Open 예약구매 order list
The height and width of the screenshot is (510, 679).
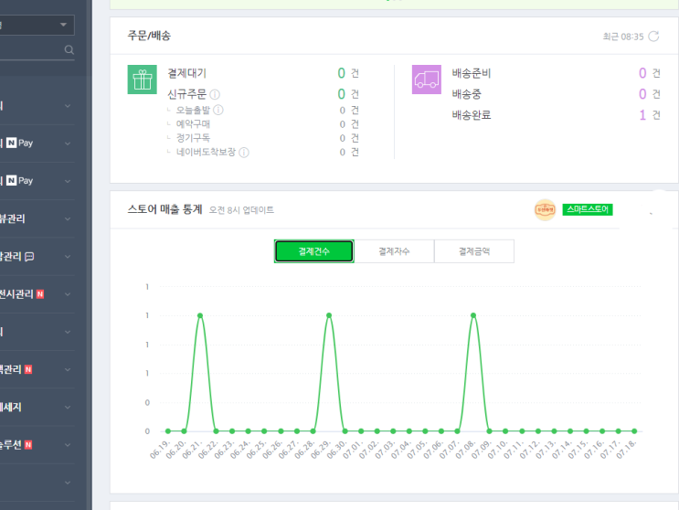coord(193,124)
